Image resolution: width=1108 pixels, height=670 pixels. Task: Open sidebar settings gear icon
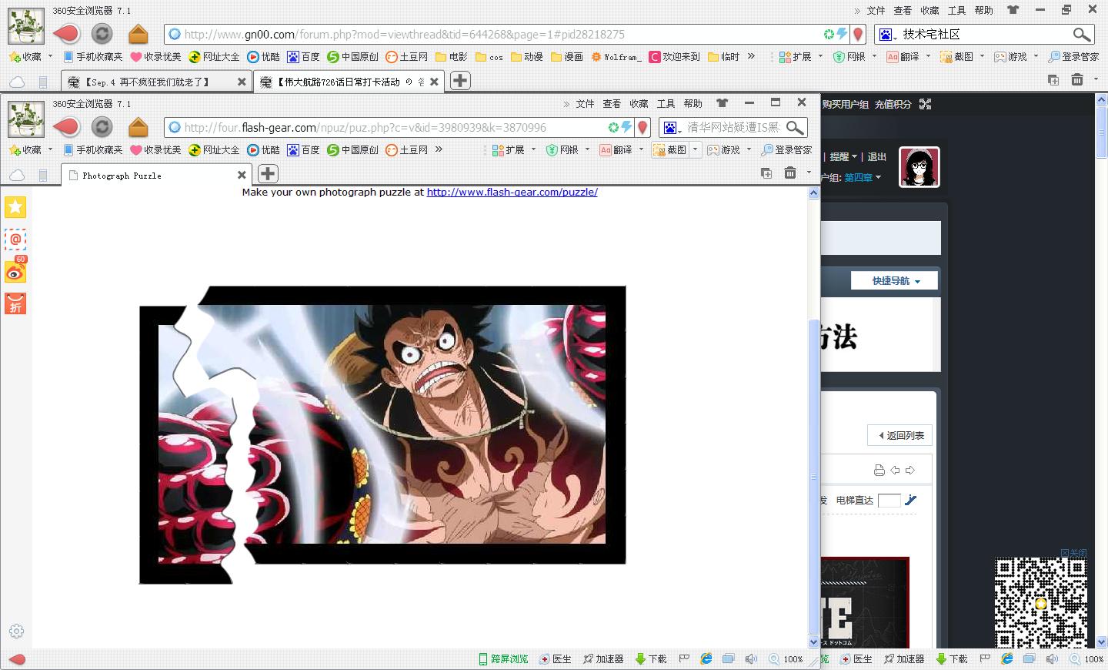click(16, 631)
